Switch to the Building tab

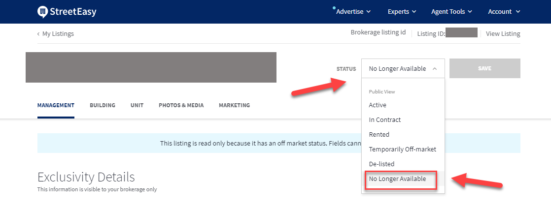click(x=103, y=105)
